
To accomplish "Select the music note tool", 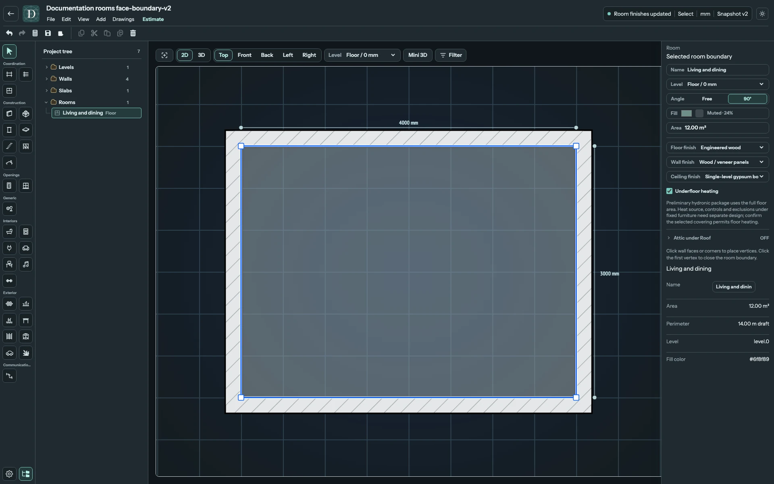I will (x=26, y=265).
